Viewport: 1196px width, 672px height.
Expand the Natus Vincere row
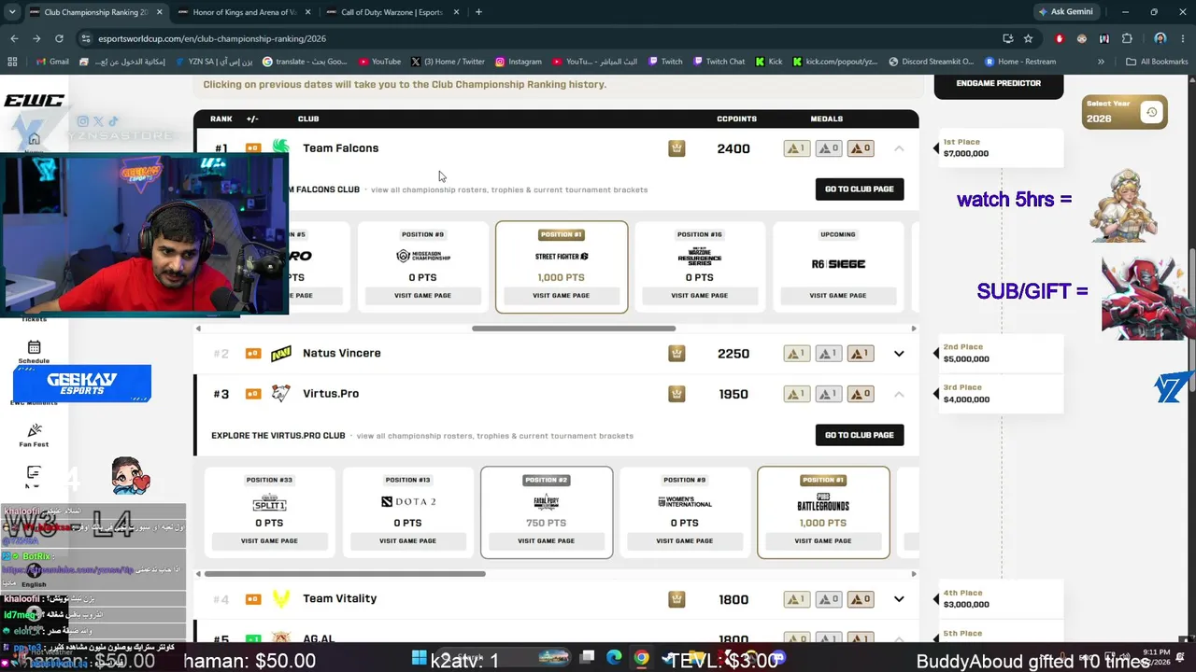899,354
